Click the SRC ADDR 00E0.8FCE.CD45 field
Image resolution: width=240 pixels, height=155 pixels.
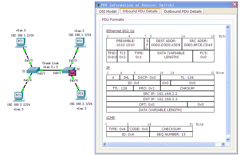point(198,44)
